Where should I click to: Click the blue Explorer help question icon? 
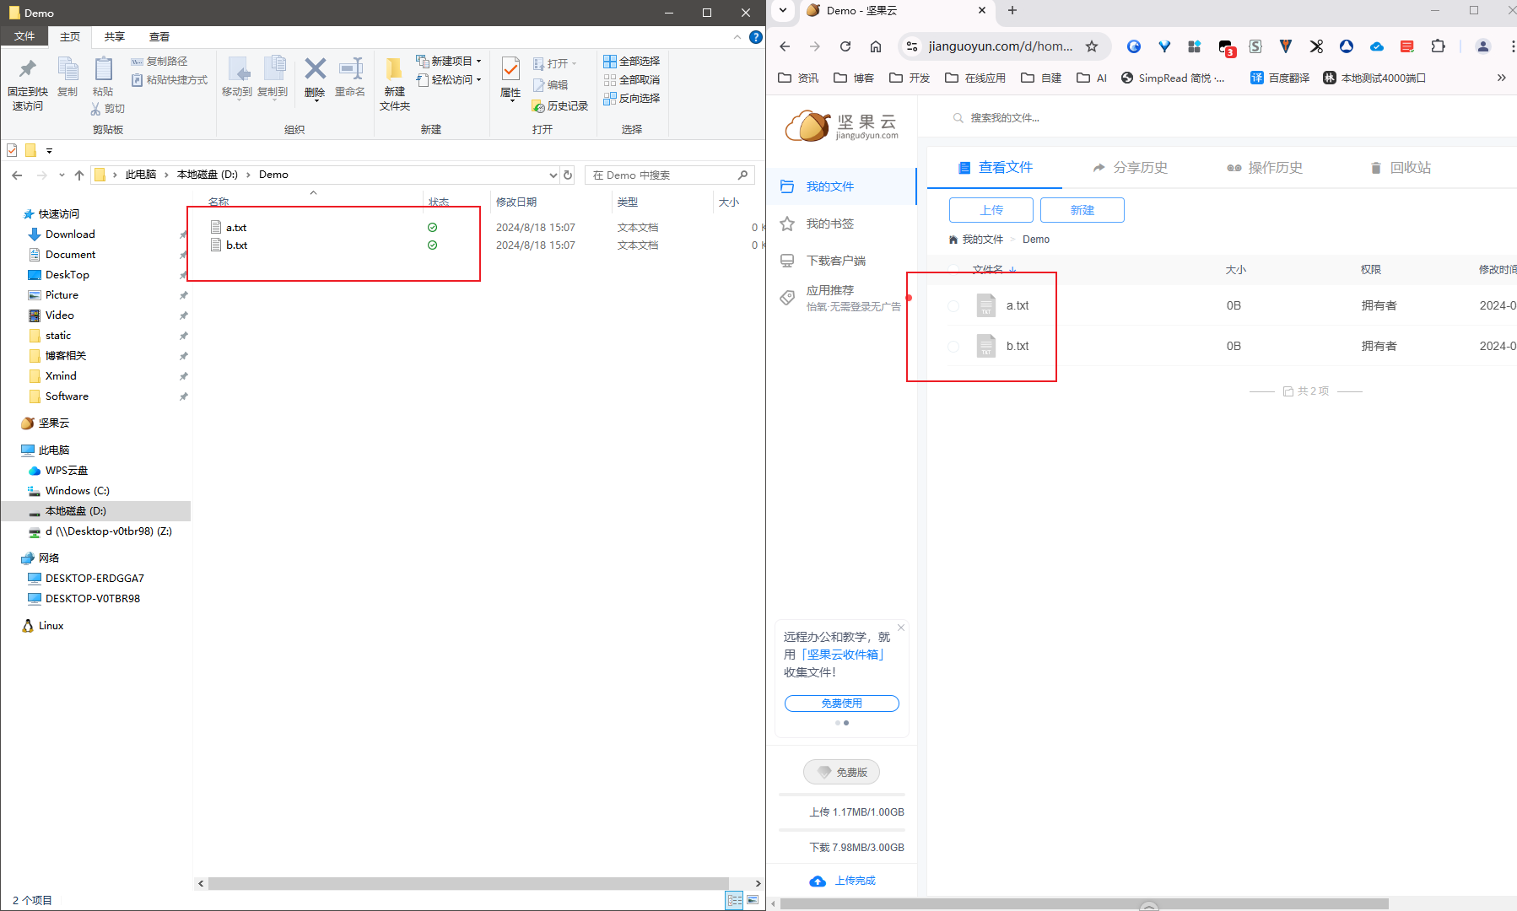click(756, 37)
